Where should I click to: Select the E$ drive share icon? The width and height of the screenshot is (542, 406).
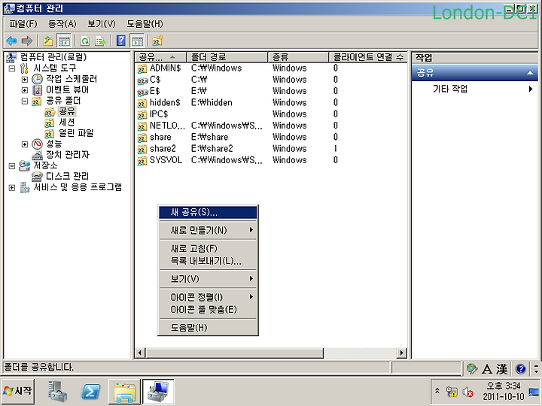pyautogui.click(x=142, y=92)
